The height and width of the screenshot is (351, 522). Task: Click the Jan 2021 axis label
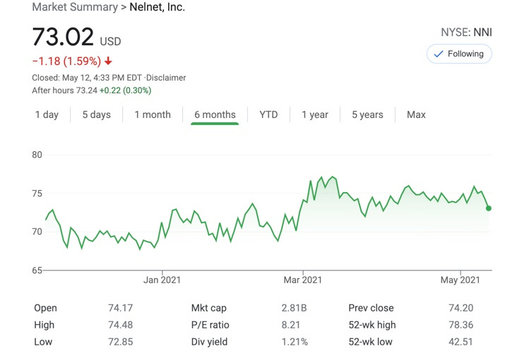[162, 280]
